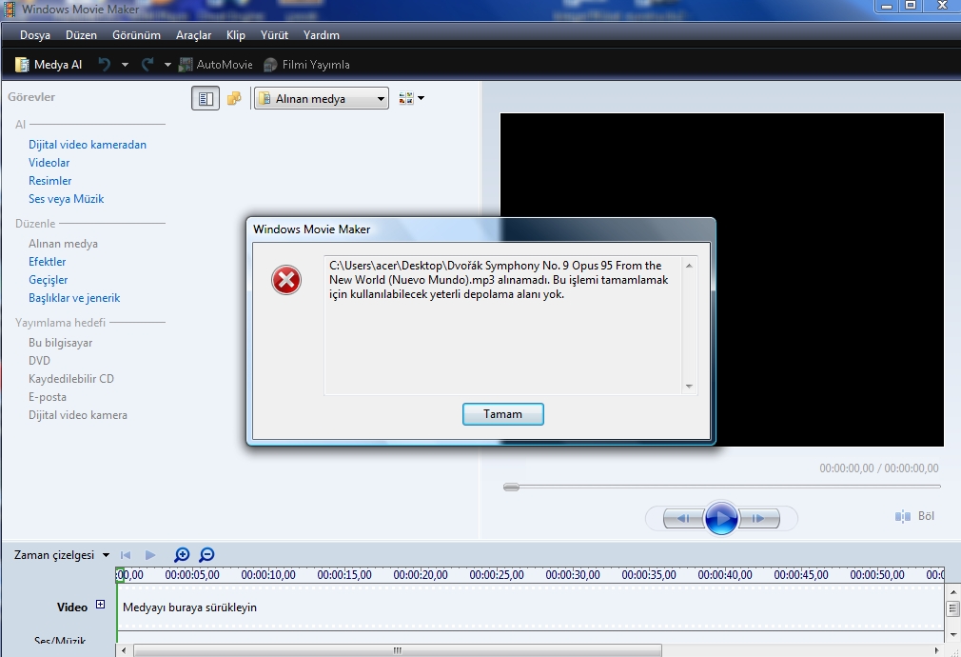
Task: Zoom out on the timeline
Action: pos(207,554)
